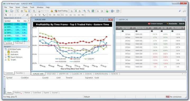
Task: Switch to the Favorites tab in Navigator
Action: click(x=19, y=73)
